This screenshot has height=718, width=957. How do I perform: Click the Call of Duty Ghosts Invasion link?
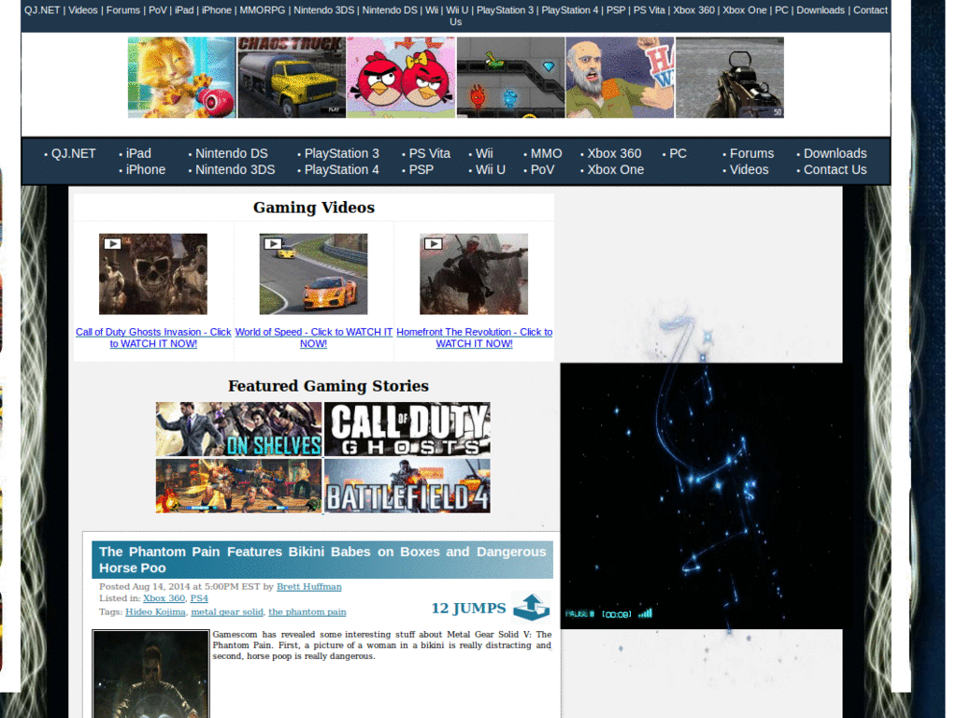click(x=153, y=337)
